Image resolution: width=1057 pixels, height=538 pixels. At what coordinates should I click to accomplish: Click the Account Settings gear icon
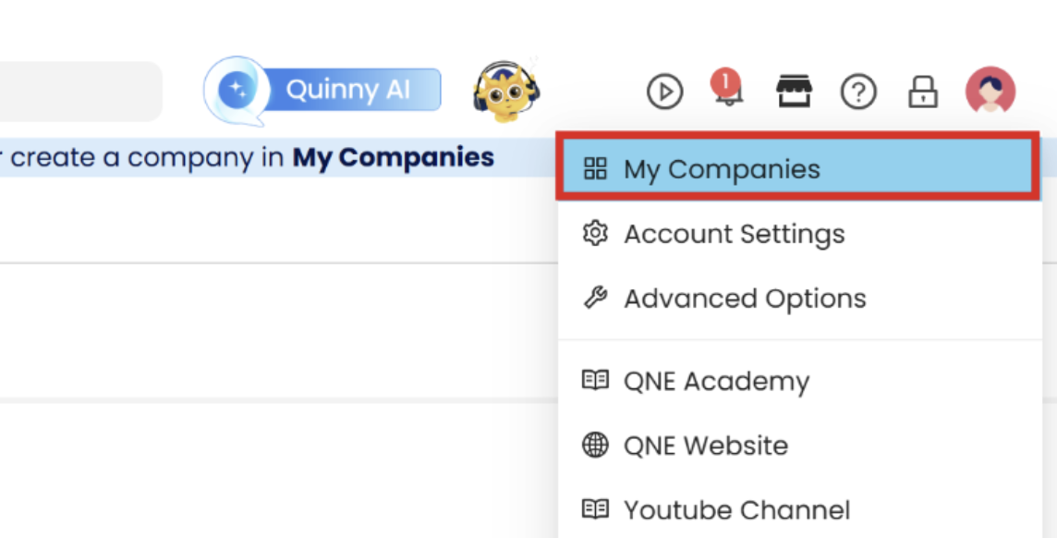(596, 234)
